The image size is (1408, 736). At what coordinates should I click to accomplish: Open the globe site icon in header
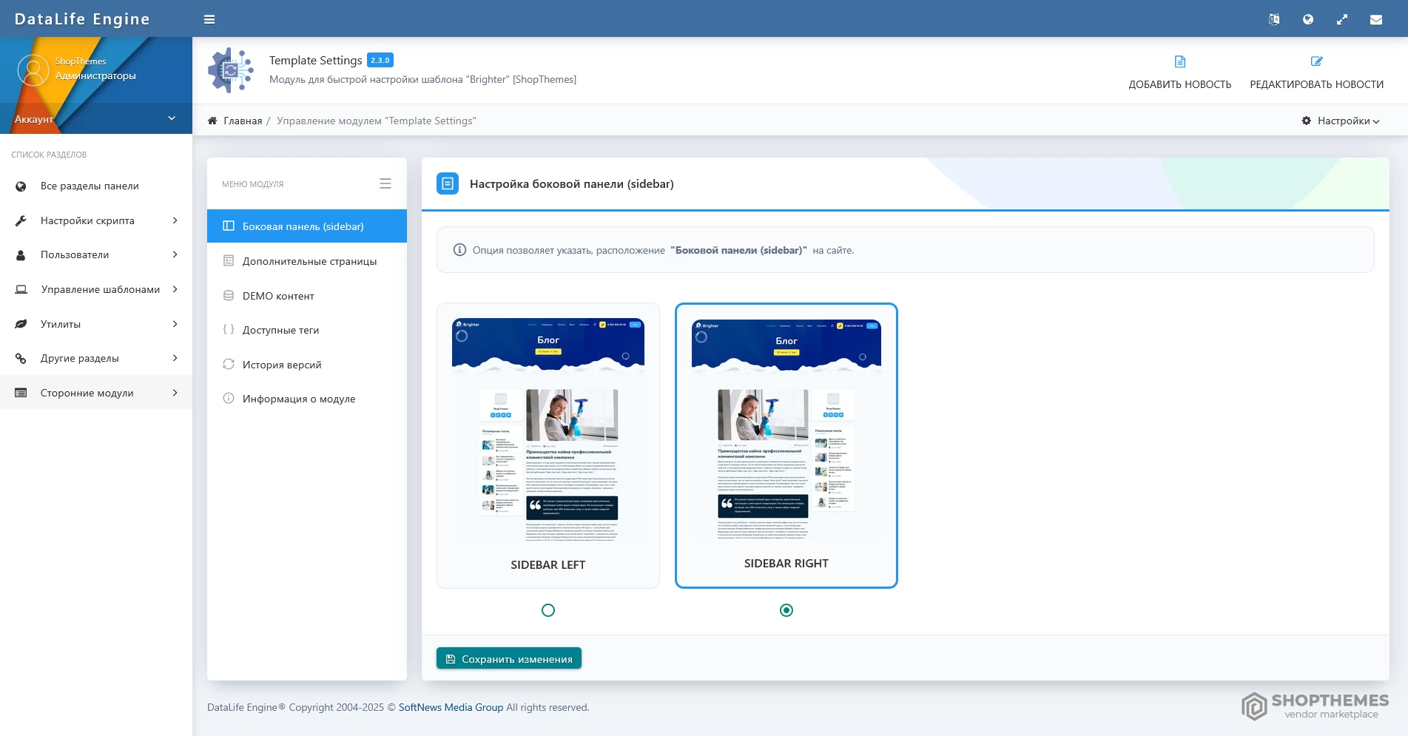1307,19
